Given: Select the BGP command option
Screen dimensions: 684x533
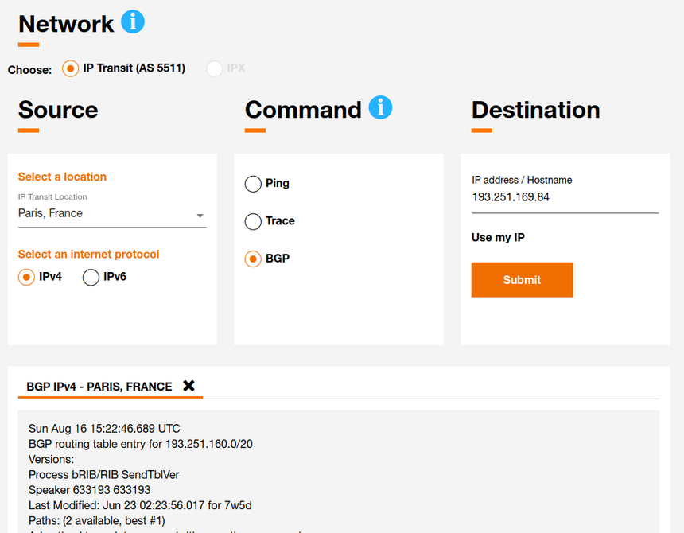Looking at the screenshot, I should (253, 259).
